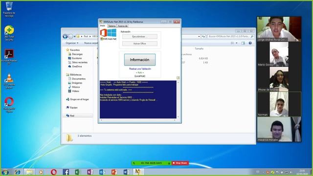
Task: Open the Windows Start menu
Action: click(5, 172)
